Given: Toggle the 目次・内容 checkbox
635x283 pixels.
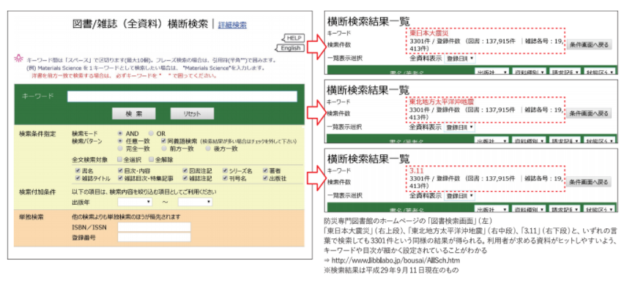Looking at the screenshot, I should click(x=120, y=171).
